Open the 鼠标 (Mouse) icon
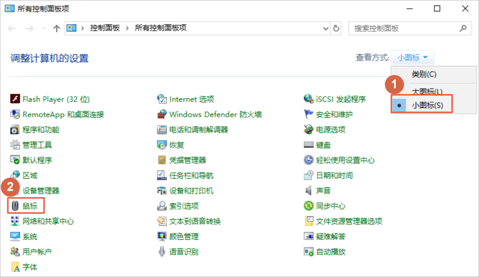This screenshot has height=277, width=479. click(15, 206)
